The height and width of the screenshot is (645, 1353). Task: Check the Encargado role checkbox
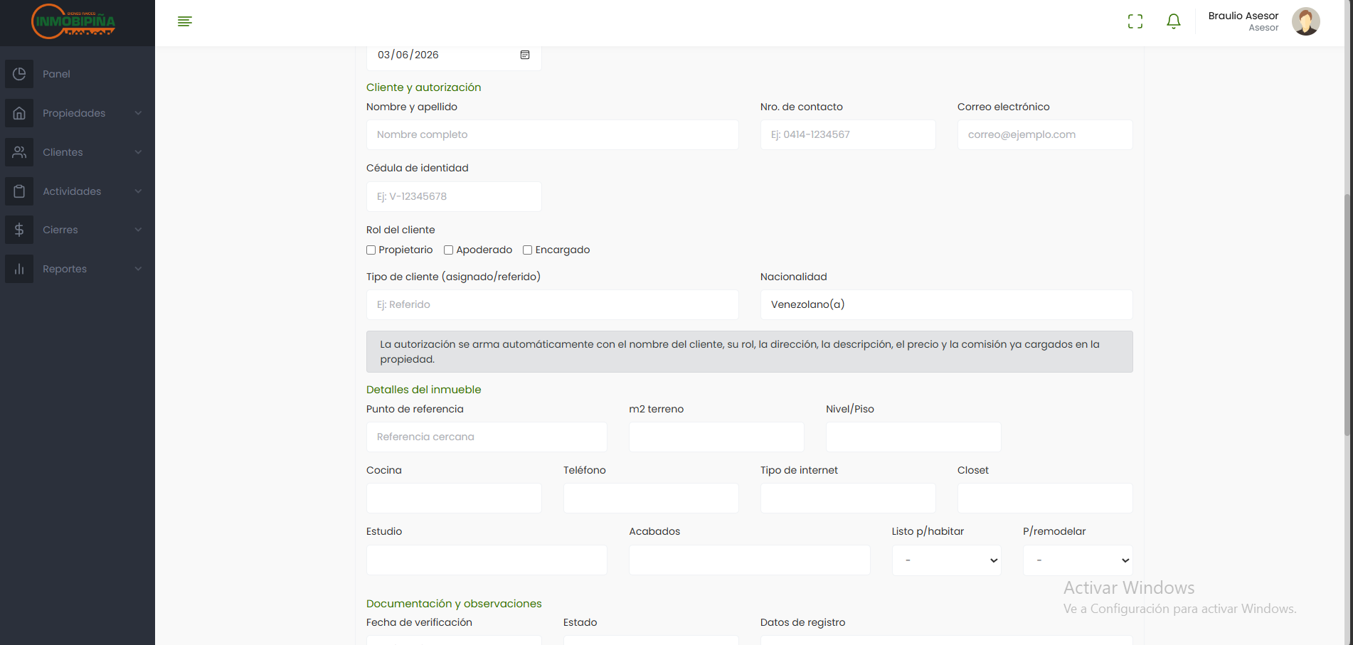point(527,250)
